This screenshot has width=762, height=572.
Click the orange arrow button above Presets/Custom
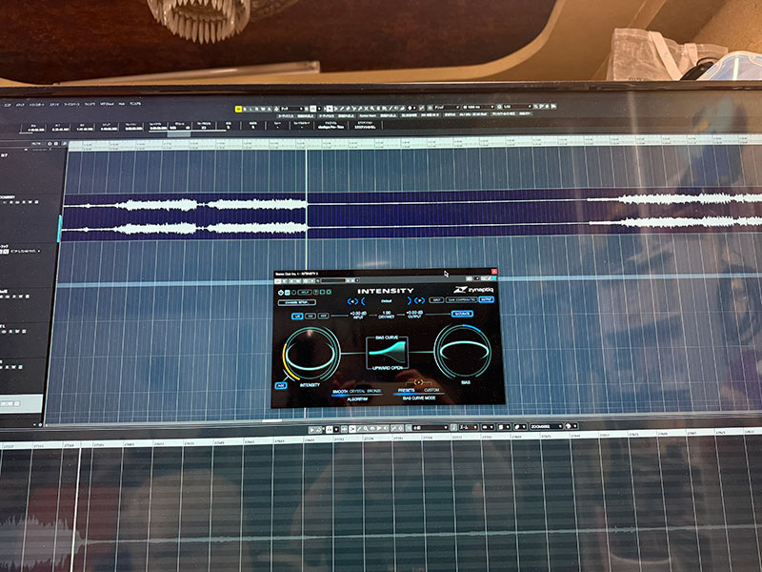pyautogui.click(x=419, y=382)
